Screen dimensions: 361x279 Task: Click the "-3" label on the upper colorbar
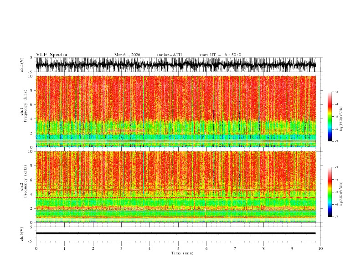pyautogui.click(x=336, y=92)
